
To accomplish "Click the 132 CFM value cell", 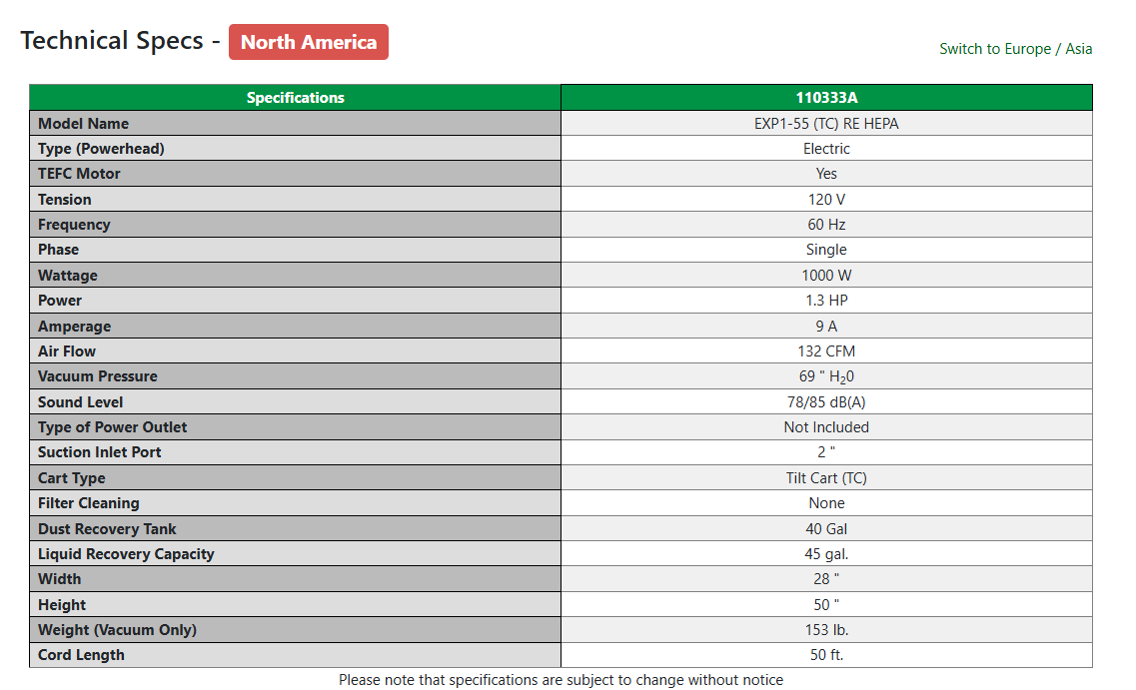I will point(826,351).
